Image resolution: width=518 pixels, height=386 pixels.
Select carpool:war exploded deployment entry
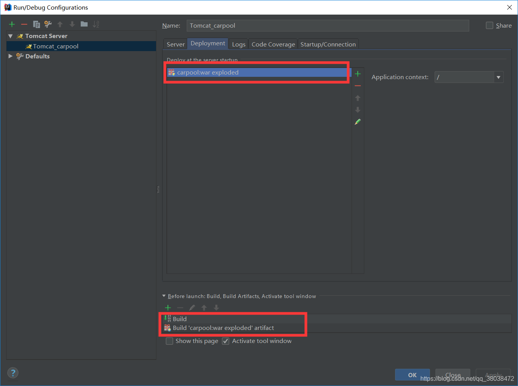pyautogui.click(x=259, y=72)
